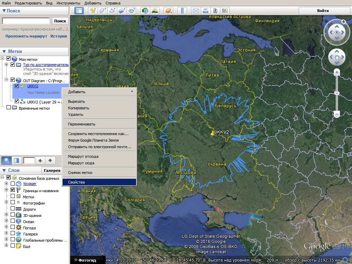Open the Инструменты menu
The height and width of the screenshot is (264, 352).
(x=69, y=3)
